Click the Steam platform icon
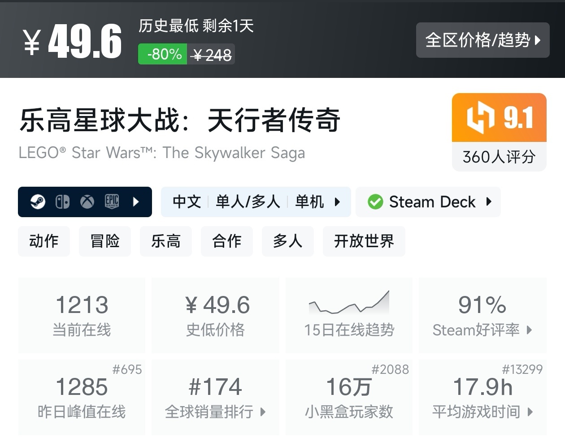Viewport: 565px width, 437px height. tap(38, 202)
